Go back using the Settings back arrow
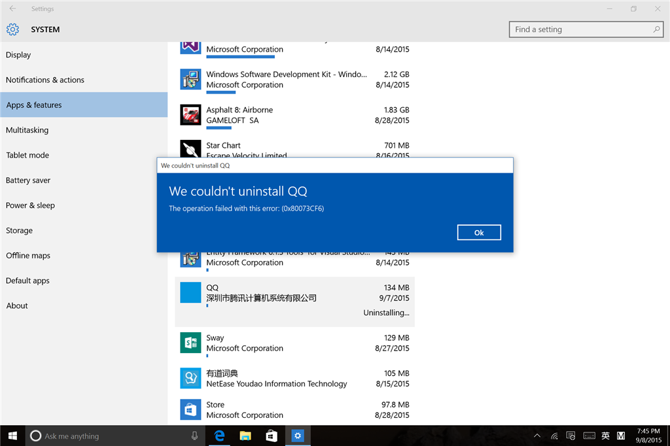 pyautogui.click(x=12, y=9)
